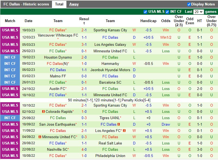Open Nashville SC team link
The width and height of the screenshot is (218, 160).
pyautogui.click(x=57, y=149)
